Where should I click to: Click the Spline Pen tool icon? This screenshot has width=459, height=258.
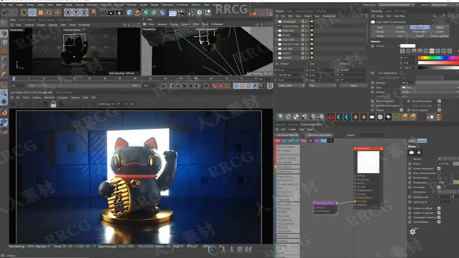tap(138, 13)
